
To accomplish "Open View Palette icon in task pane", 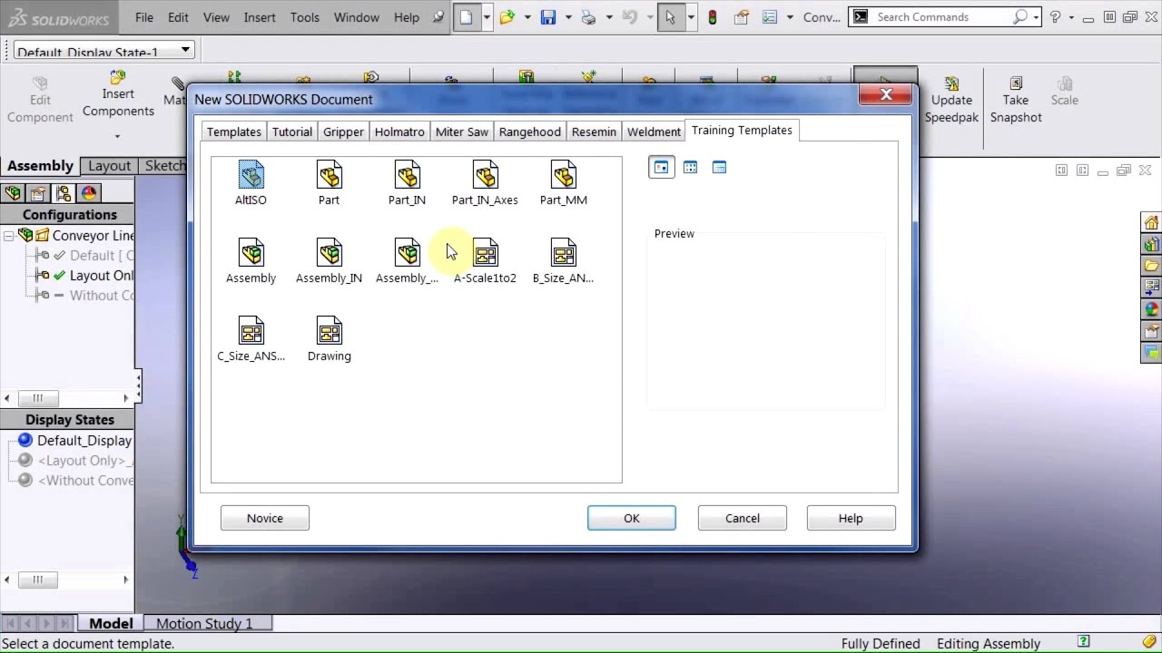I will pos(1151,288).
